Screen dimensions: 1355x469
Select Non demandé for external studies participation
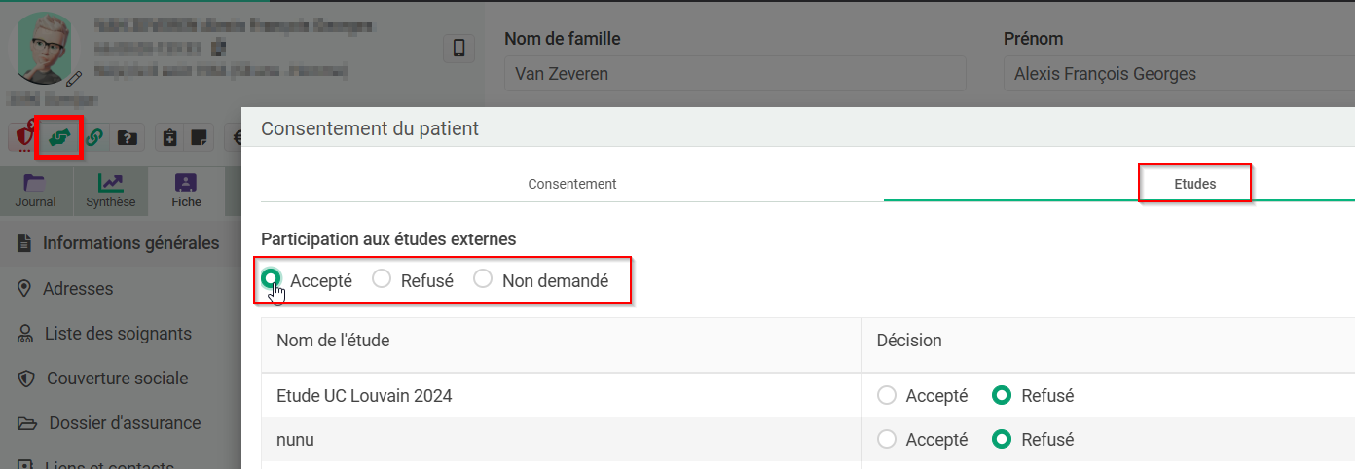coord(541,280)
